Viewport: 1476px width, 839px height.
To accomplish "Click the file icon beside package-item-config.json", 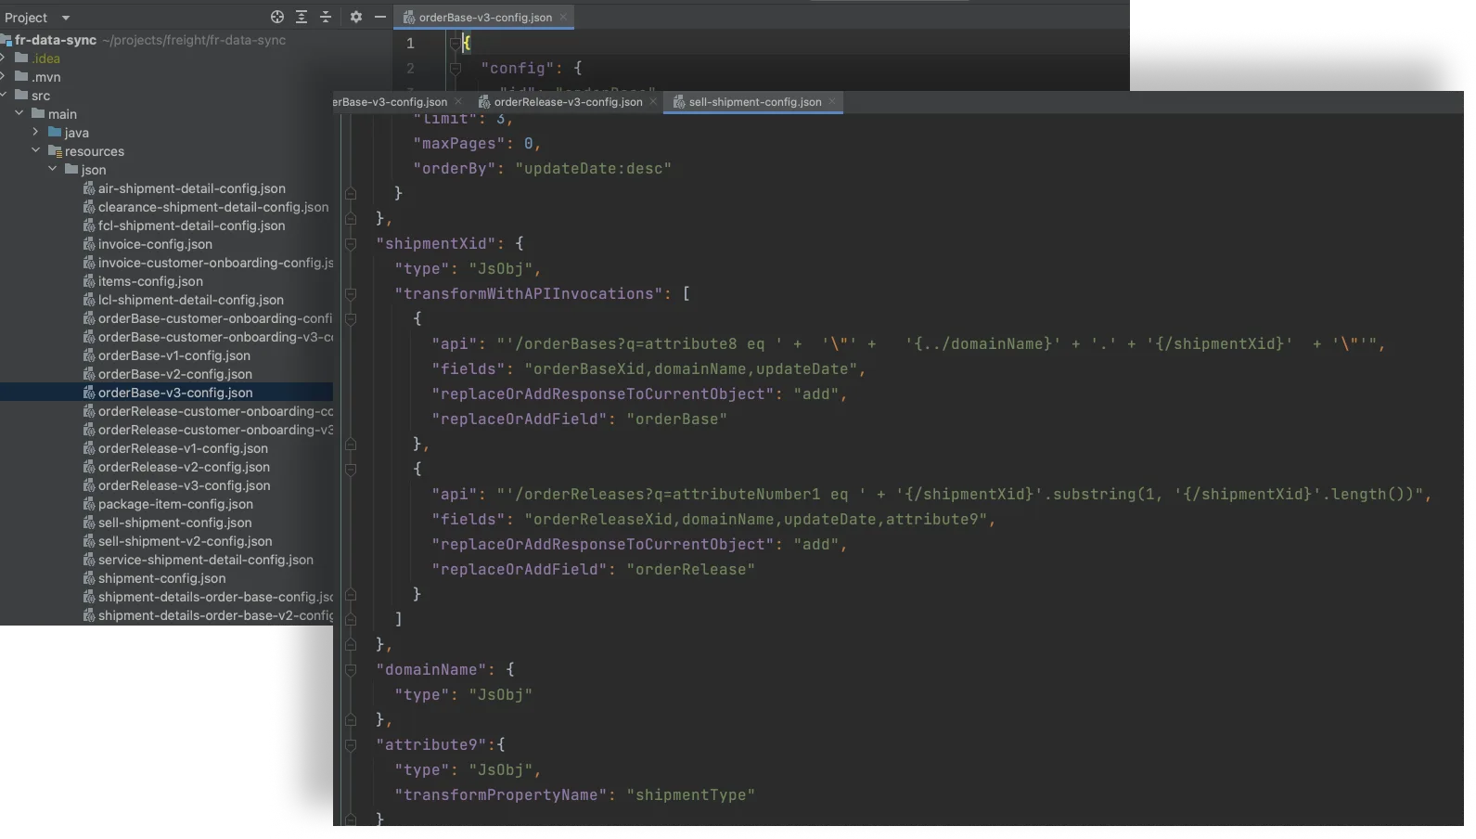I will [89, 504].
